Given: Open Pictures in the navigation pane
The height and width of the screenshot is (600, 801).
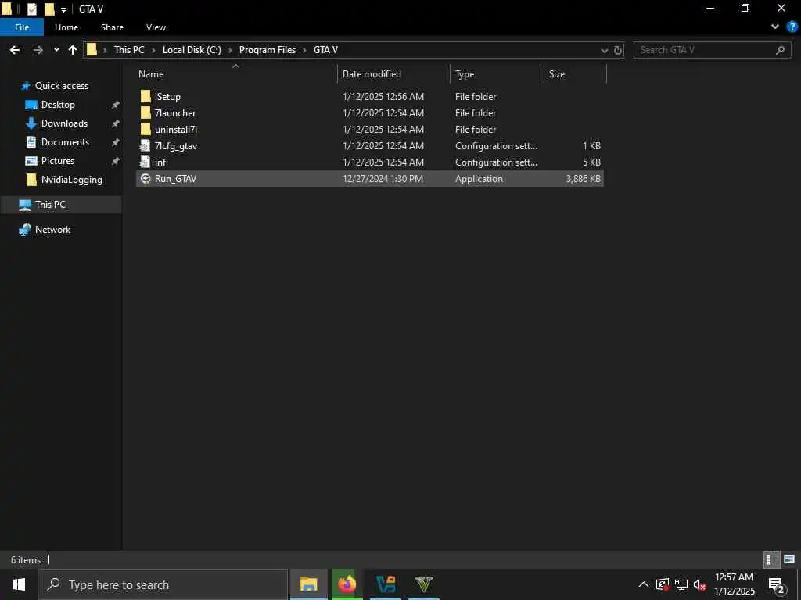Looking at the screenshot, I should tap(58, 161).
